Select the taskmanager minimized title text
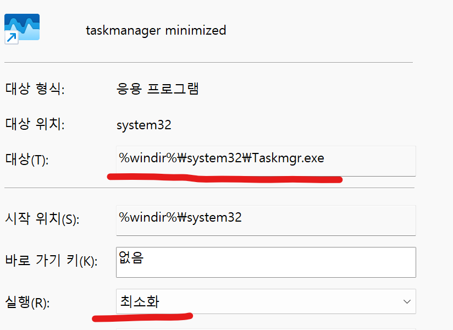 tap(156, 30)
